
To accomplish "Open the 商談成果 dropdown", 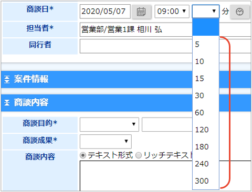I will point(106,141).
